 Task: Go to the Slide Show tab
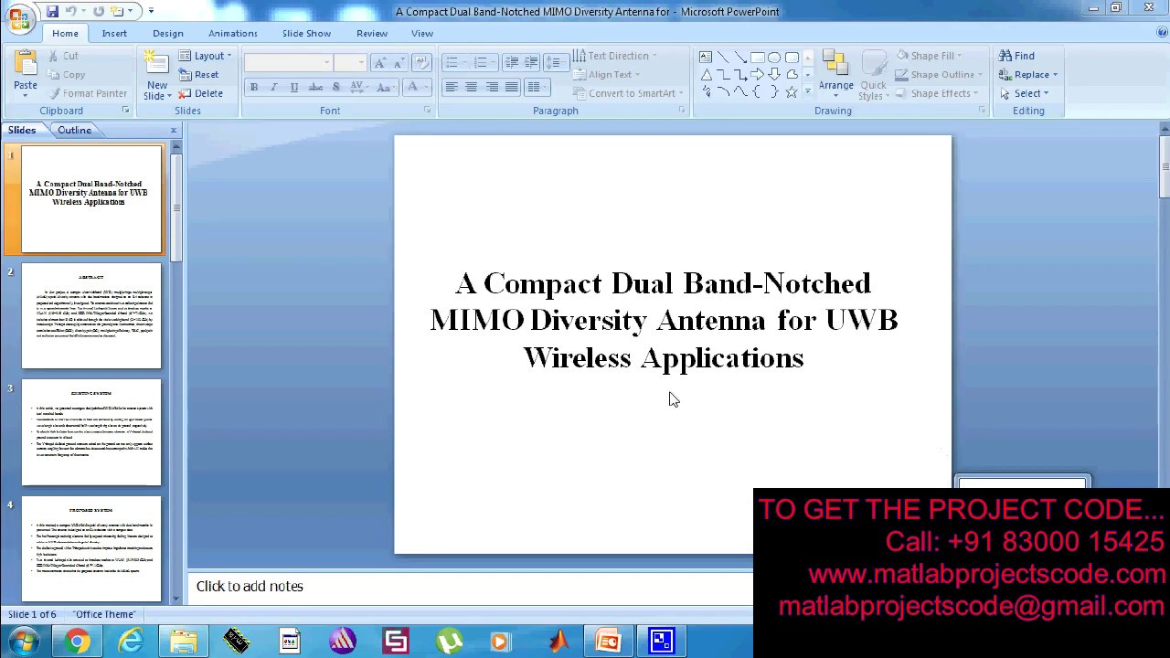point(306,33)
